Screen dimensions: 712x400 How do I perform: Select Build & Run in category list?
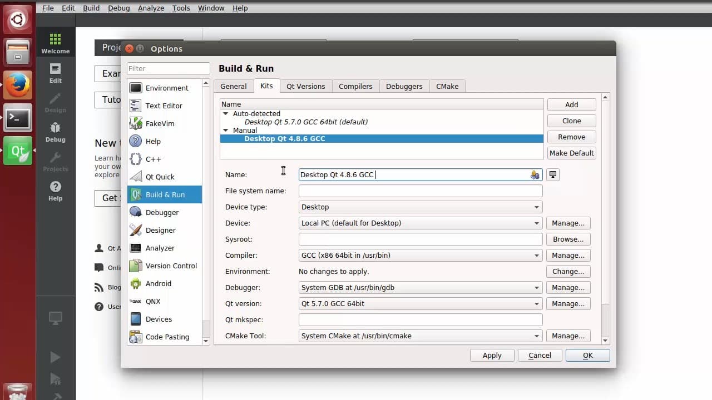(x=164, y=194)
